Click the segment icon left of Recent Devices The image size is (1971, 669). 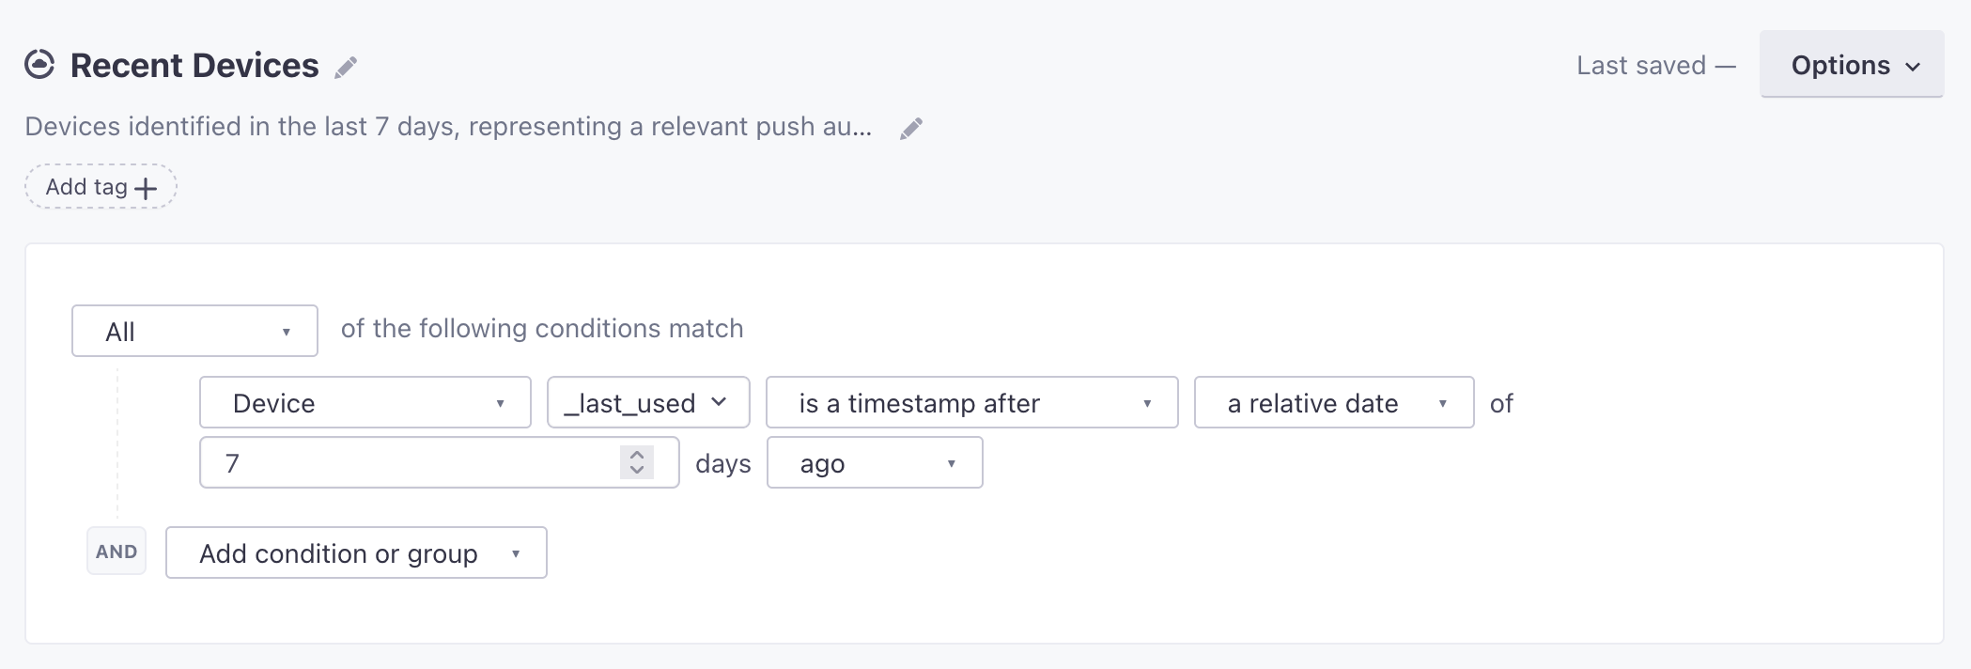[39, 65]
